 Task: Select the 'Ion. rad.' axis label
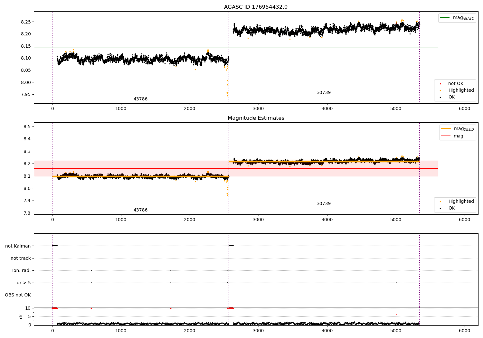pyautogui.click(x=22, y=270)
